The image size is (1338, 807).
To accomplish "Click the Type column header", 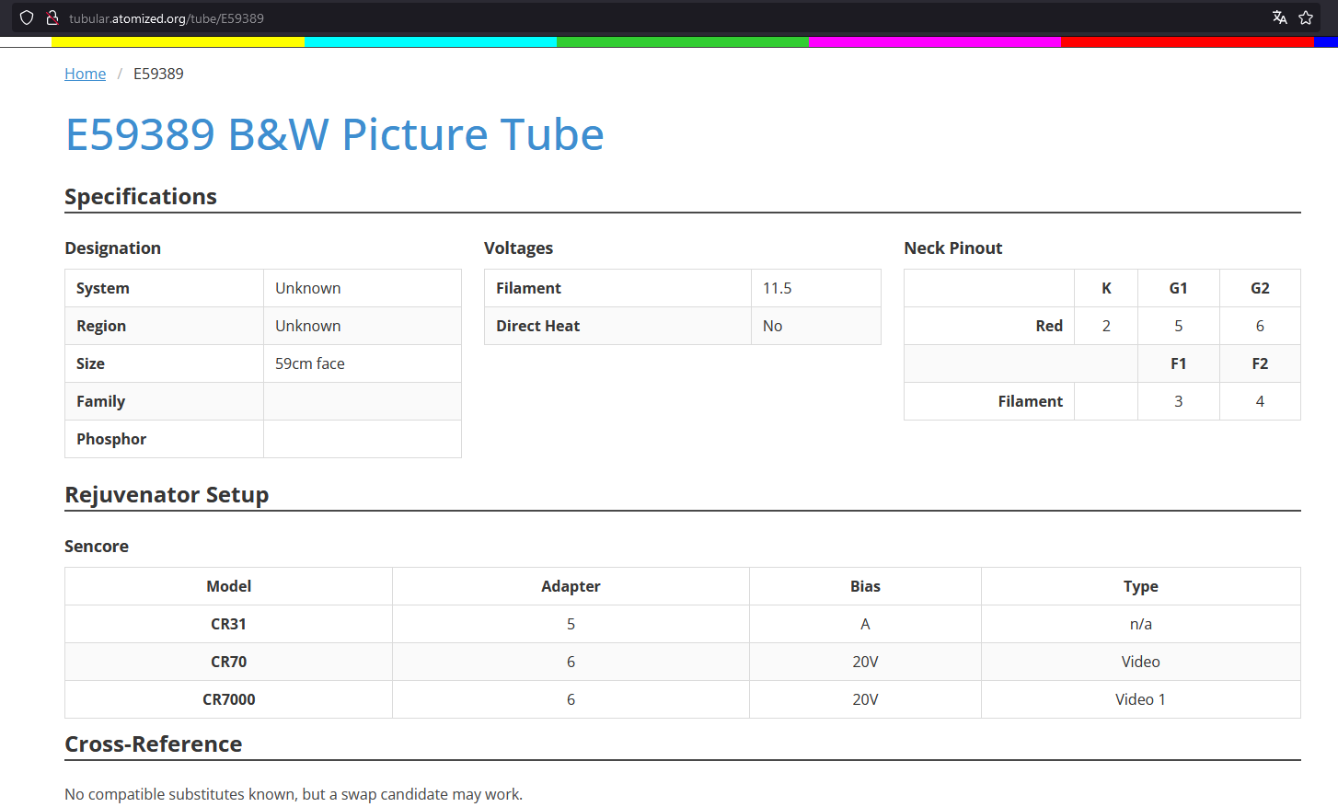I will [x=1141, y=586].
